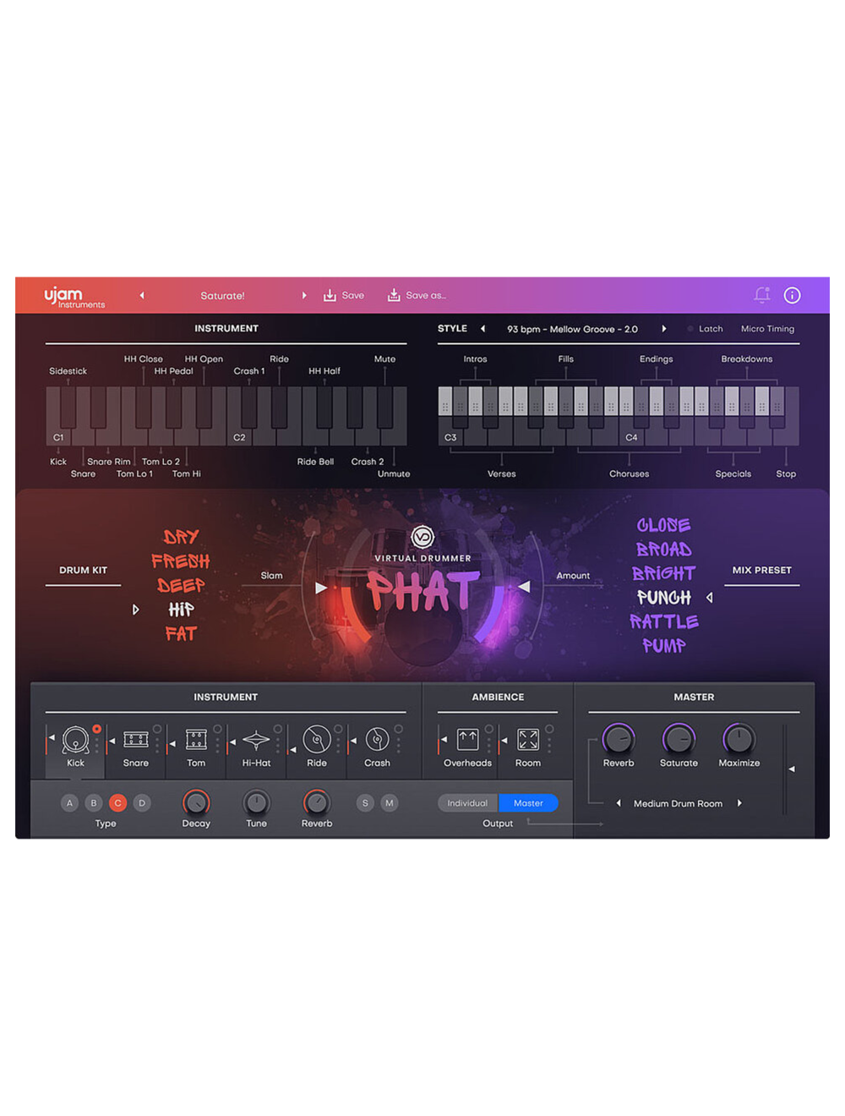Select the Snare instrument icon
Viewport: 845px width, 1116px height.
(x=135, y=740)
